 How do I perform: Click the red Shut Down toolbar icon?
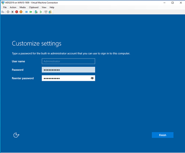click(17, 12)
